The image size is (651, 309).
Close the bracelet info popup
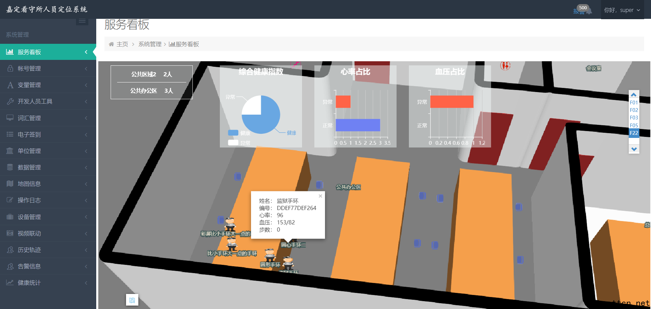320,196
